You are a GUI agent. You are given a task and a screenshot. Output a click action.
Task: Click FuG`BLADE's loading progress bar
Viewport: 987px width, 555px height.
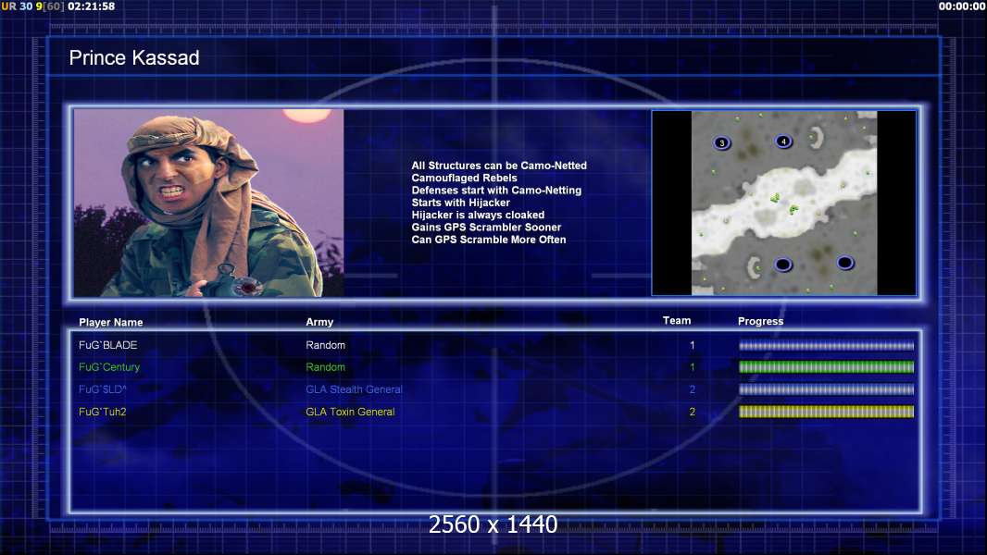click(x=826, y=345)
